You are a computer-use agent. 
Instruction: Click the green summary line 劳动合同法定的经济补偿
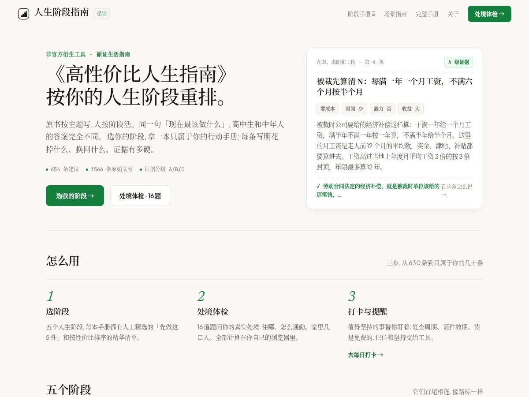click(x=378, y=191)
